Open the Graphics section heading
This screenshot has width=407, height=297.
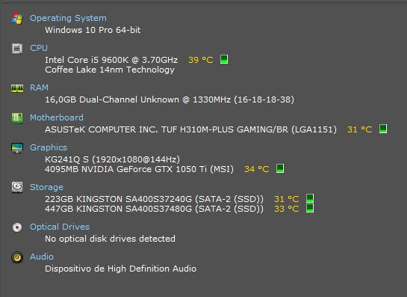(49, 147)
